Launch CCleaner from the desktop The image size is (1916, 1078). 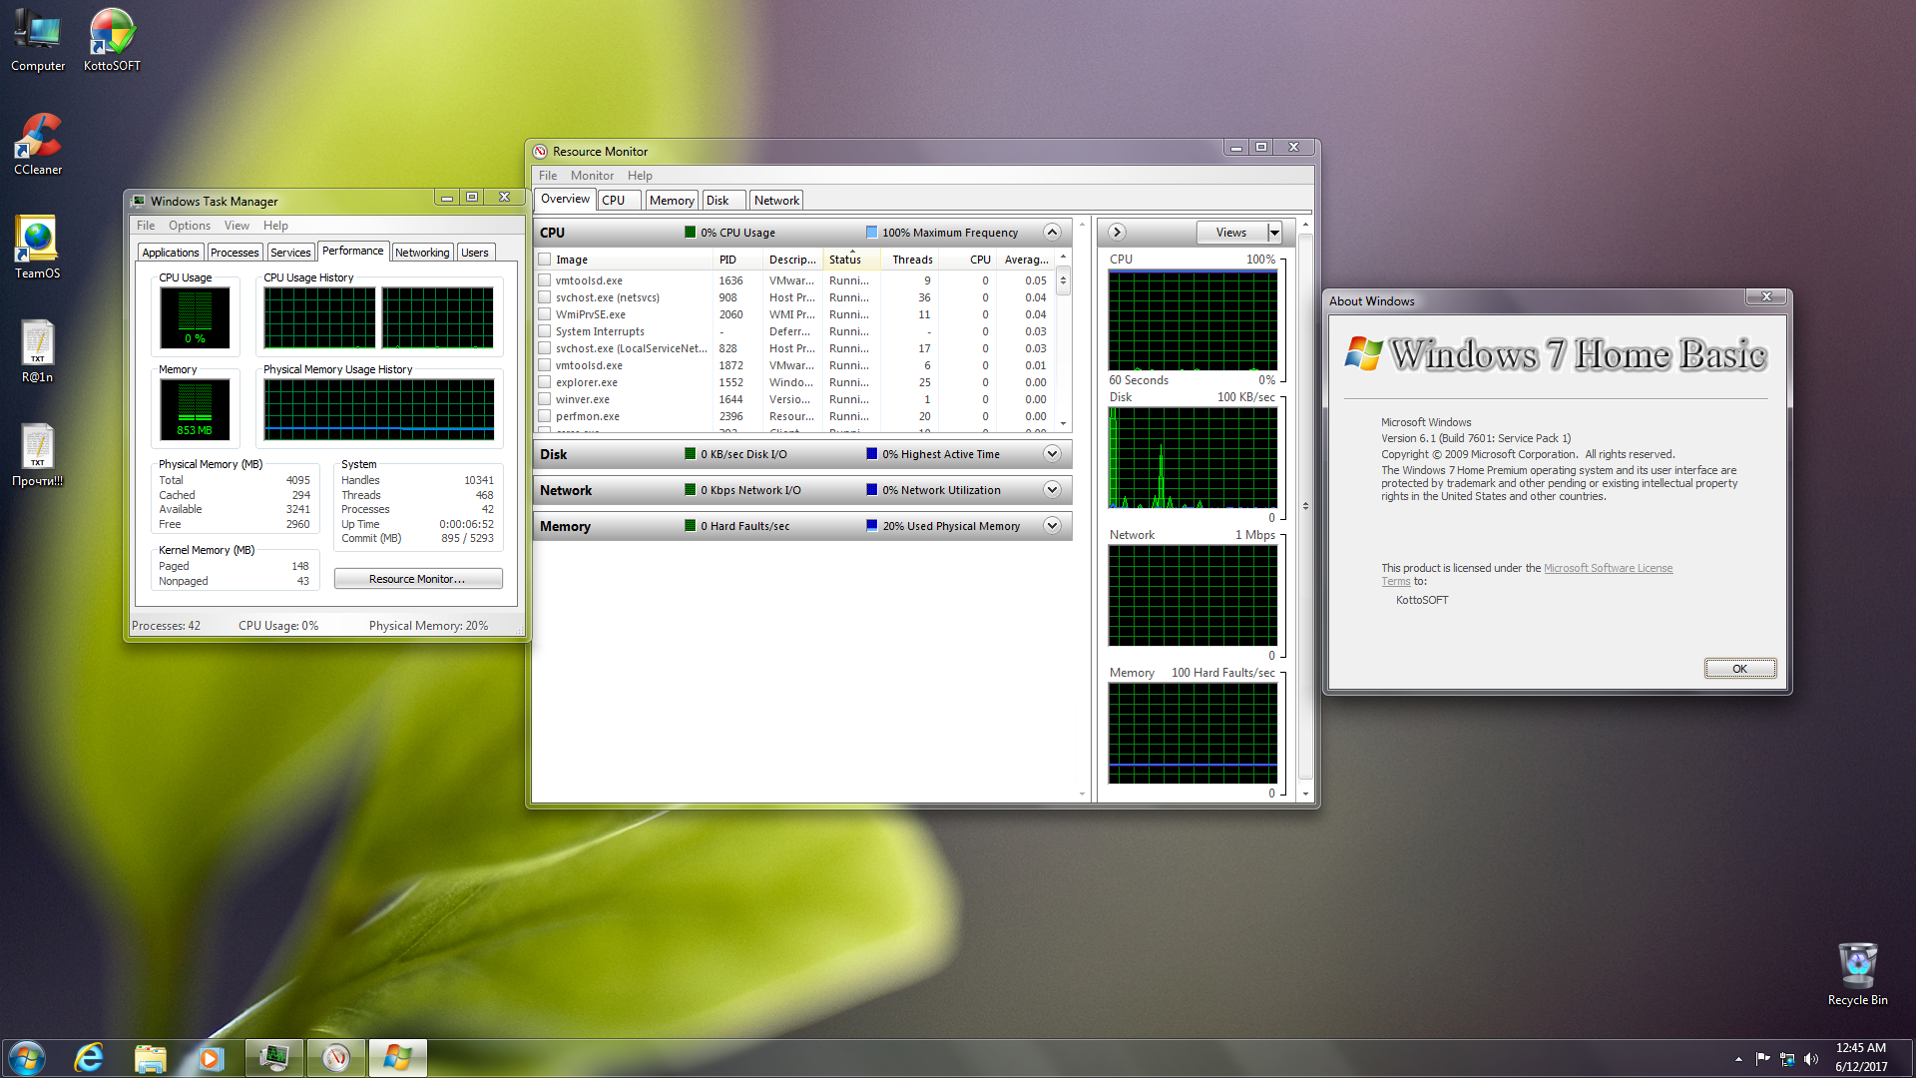38,144
